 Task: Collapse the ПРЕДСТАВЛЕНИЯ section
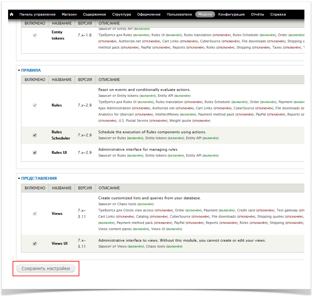(39, 178)
